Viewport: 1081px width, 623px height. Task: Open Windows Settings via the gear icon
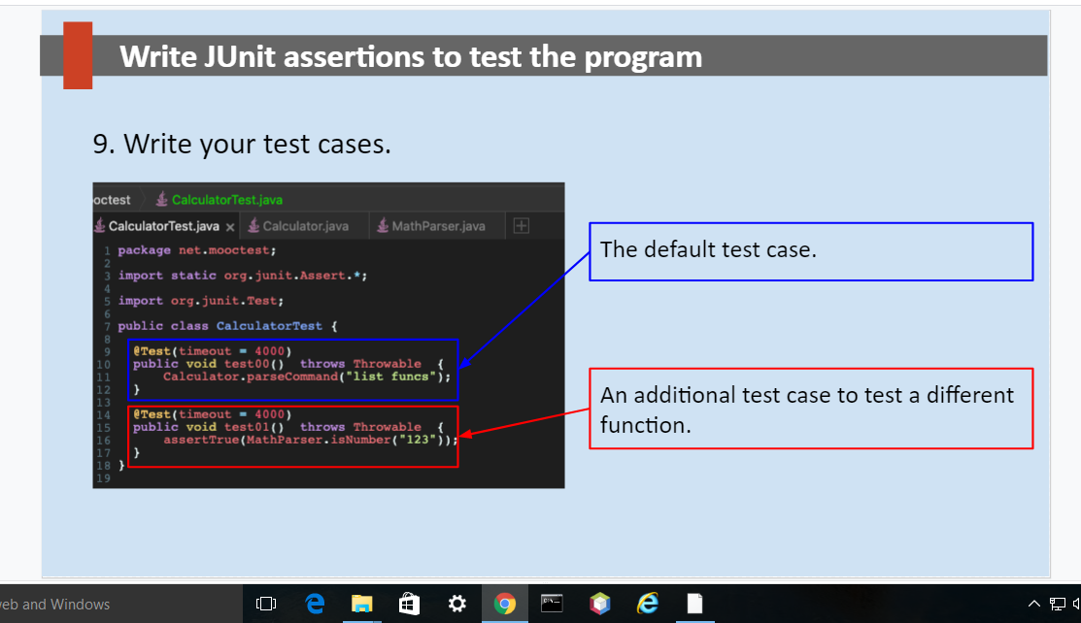click(x=456, y=604)
